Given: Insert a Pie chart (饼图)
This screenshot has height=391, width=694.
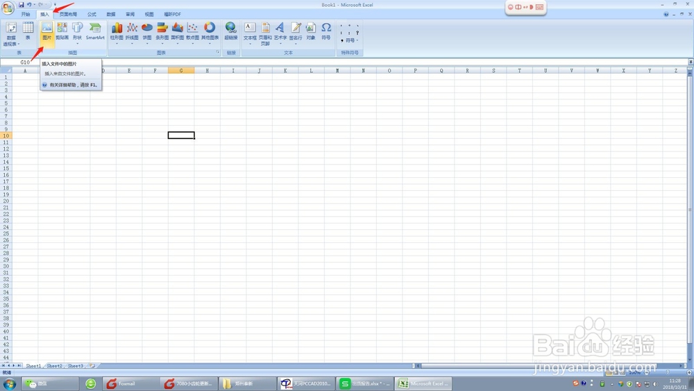Looking at the screenshot, I should pos(147,33).
